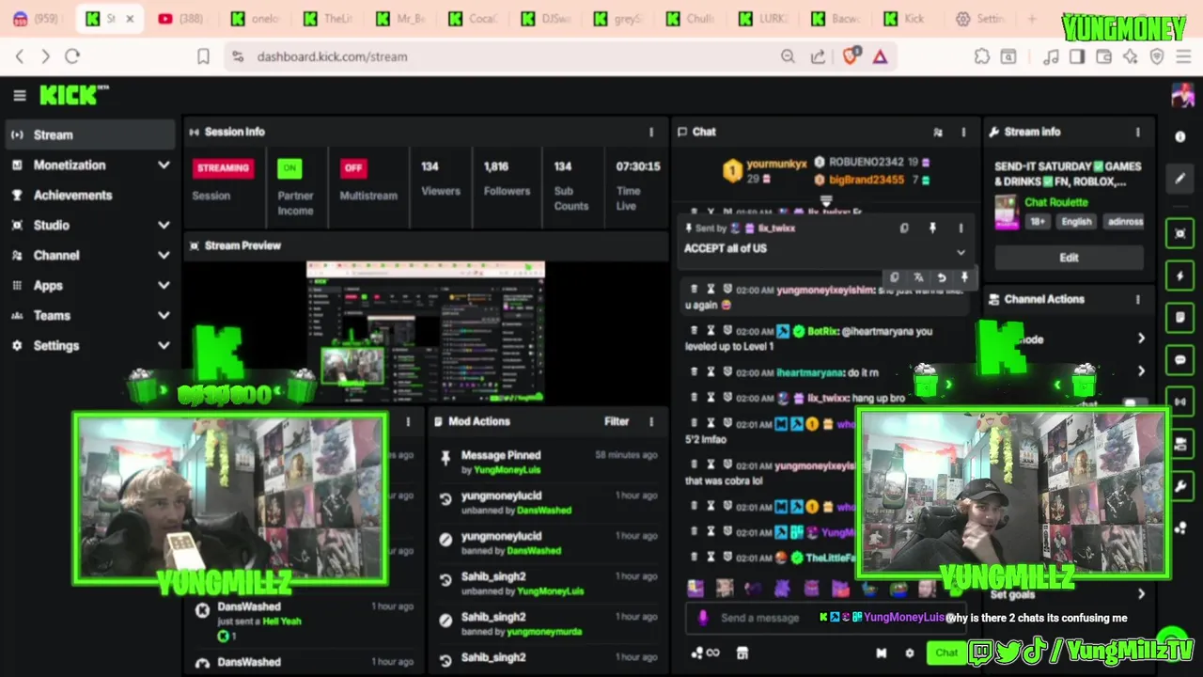Click translate icon in message hover toolbar
Viewport: 1203px width, 677px height.
(918, 277)
